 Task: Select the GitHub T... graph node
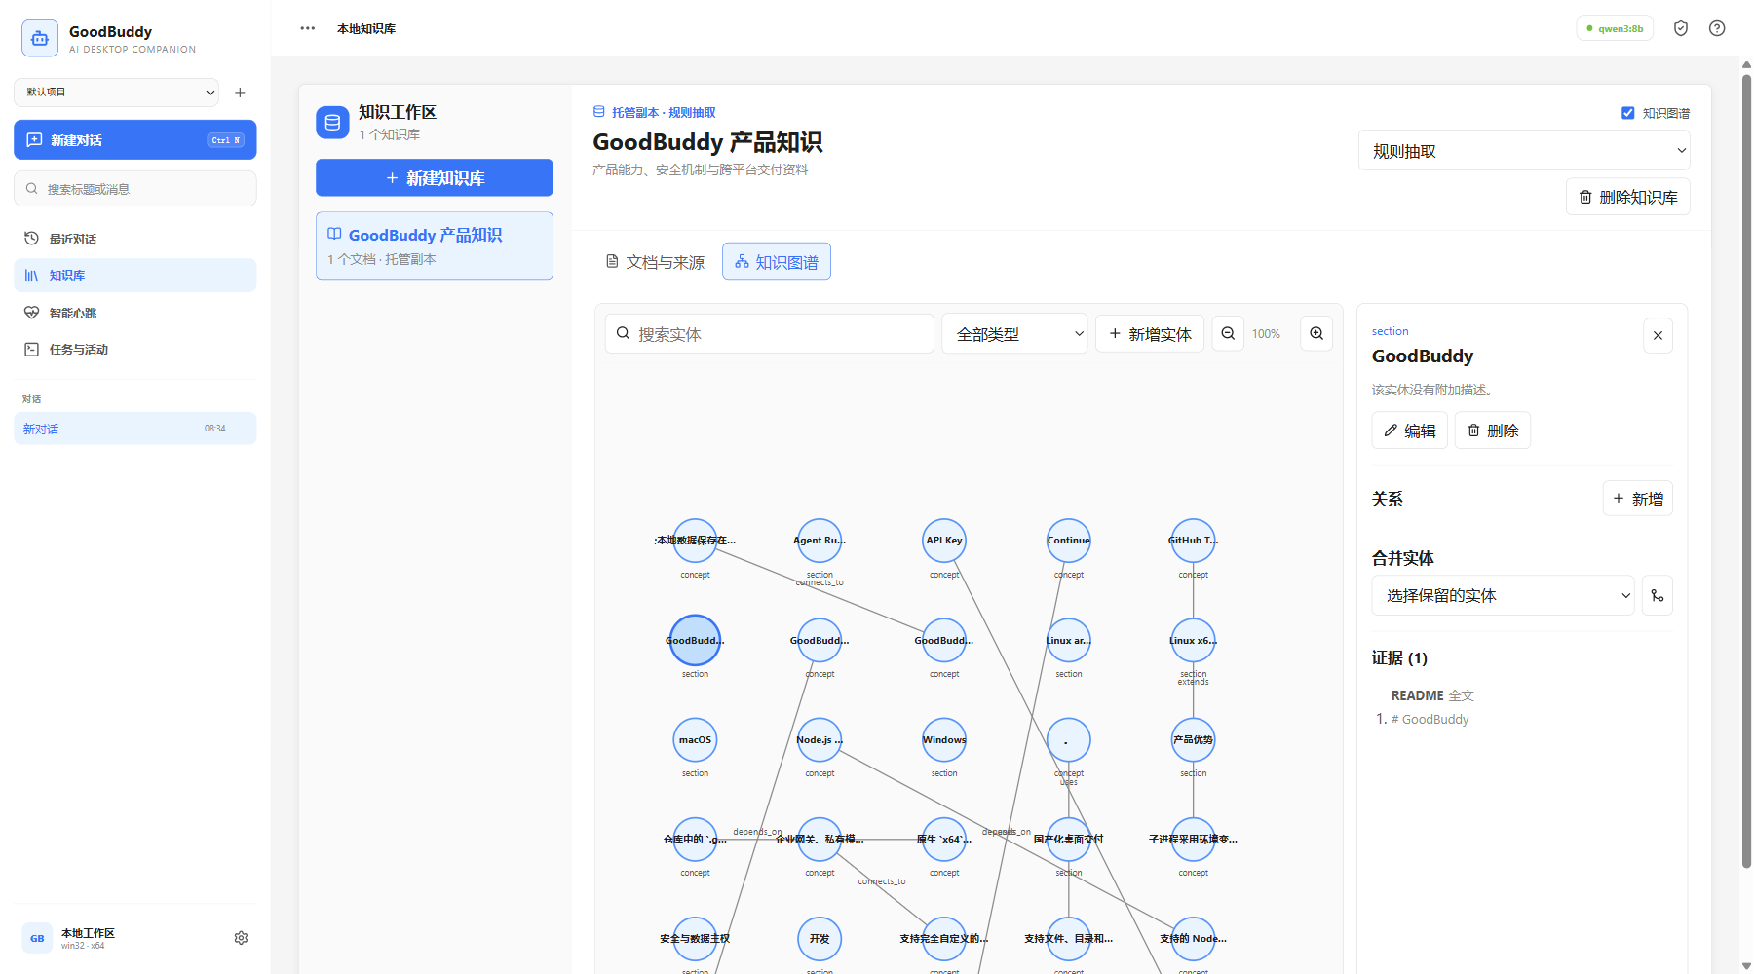[x=1194, y=541]
